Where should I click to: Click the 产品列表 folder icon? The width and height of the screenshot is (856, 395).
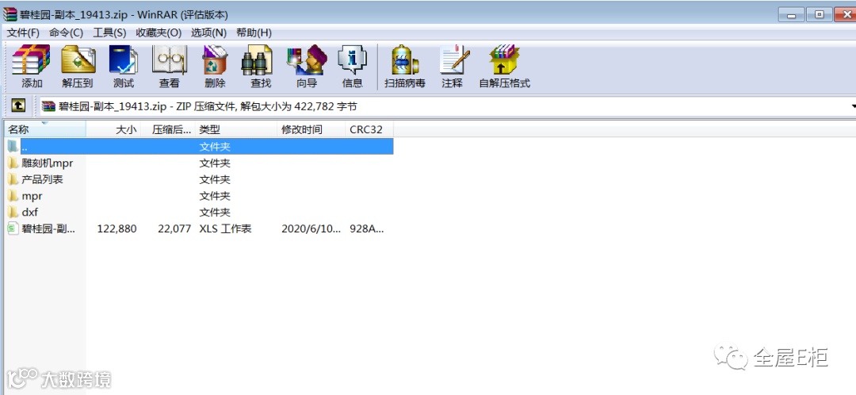tap(13, 179)
